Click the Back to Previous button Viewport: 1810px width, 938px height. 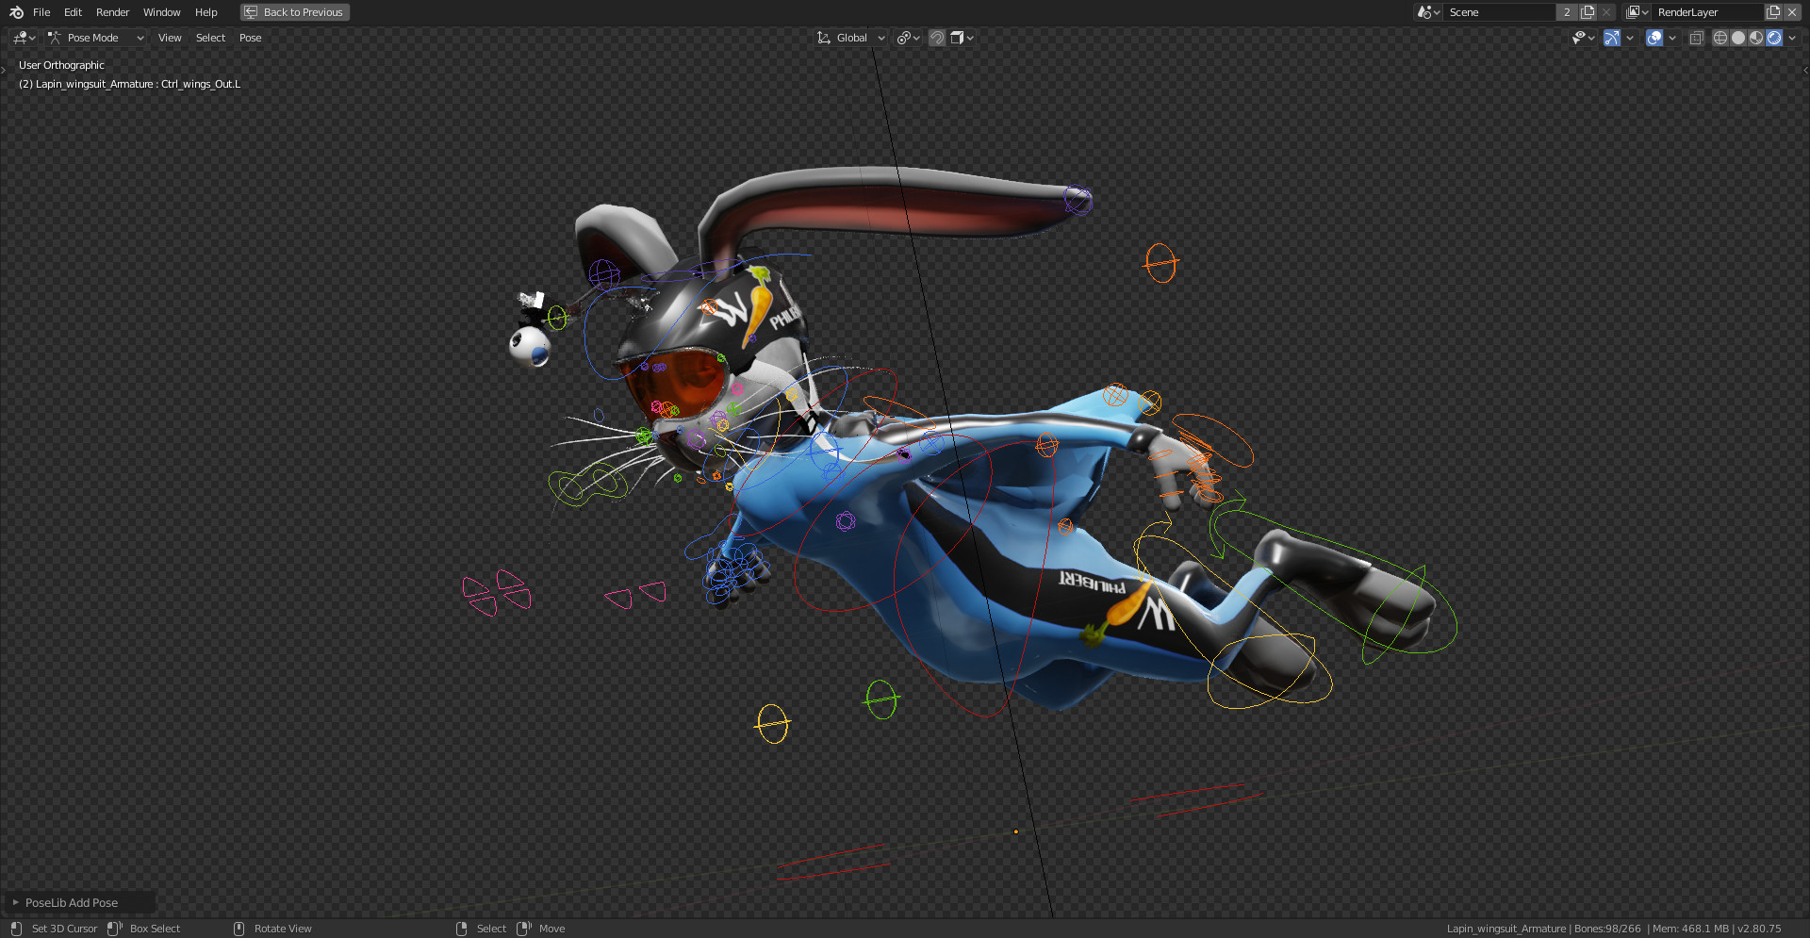click(x=295, y=12)
